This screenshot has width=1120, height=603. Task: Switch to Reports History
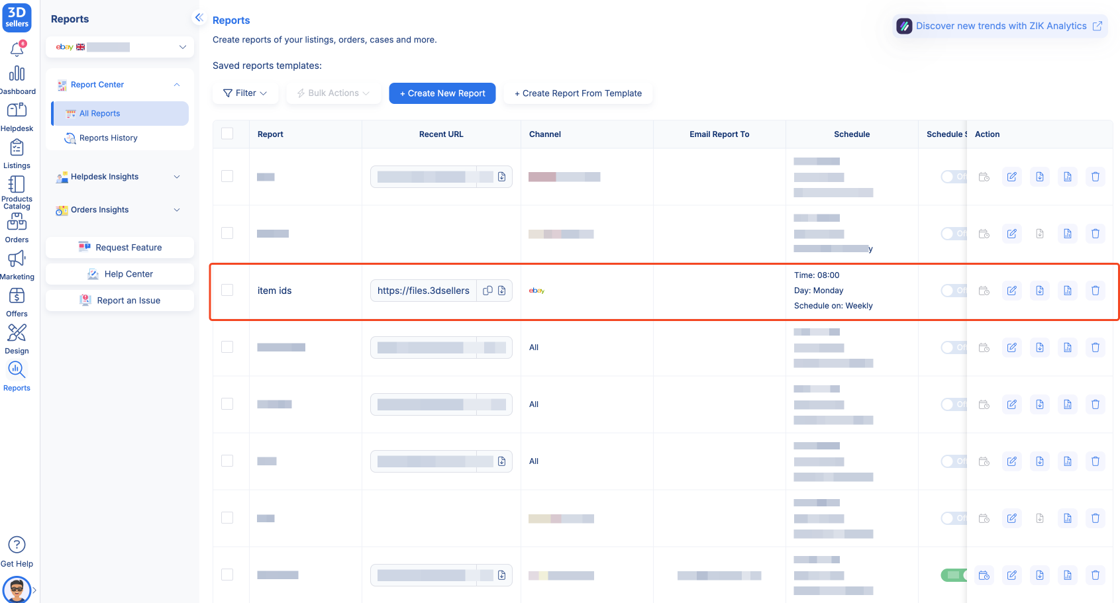[x=109, y=138]
